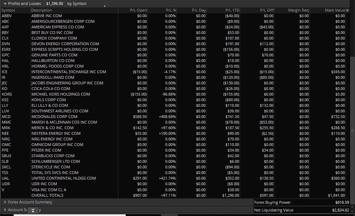Select the BBY symbol

5,33
